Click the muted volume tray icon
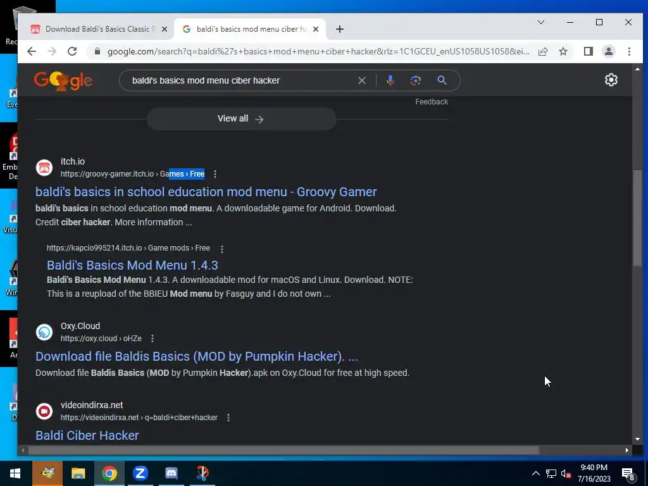 [566, 473]
